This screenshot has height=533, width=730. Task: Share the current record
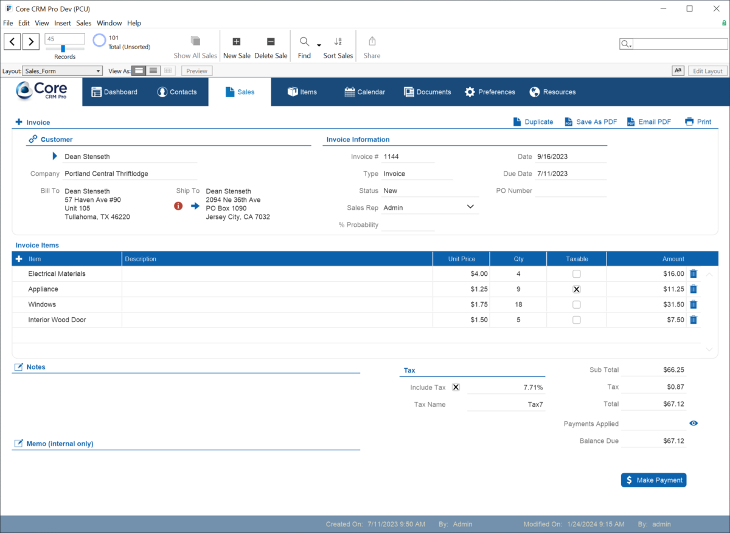(x=371, y=45)
